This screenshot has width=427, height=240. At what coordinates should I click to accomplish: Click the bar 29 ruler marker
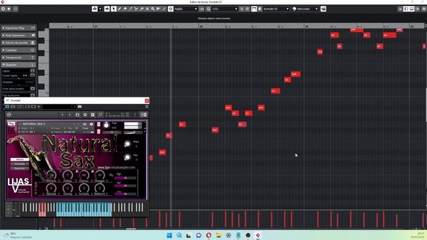point(306,27)
